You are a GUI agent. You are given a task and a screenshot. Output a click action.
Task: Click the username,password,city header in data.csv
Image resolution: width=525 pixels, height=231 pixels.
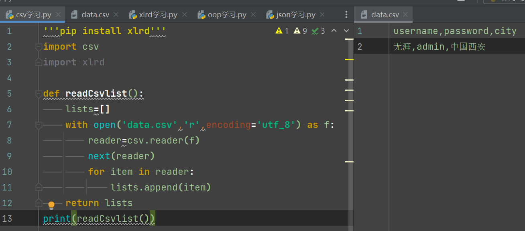pyautogui.click(x=455, y=31)
